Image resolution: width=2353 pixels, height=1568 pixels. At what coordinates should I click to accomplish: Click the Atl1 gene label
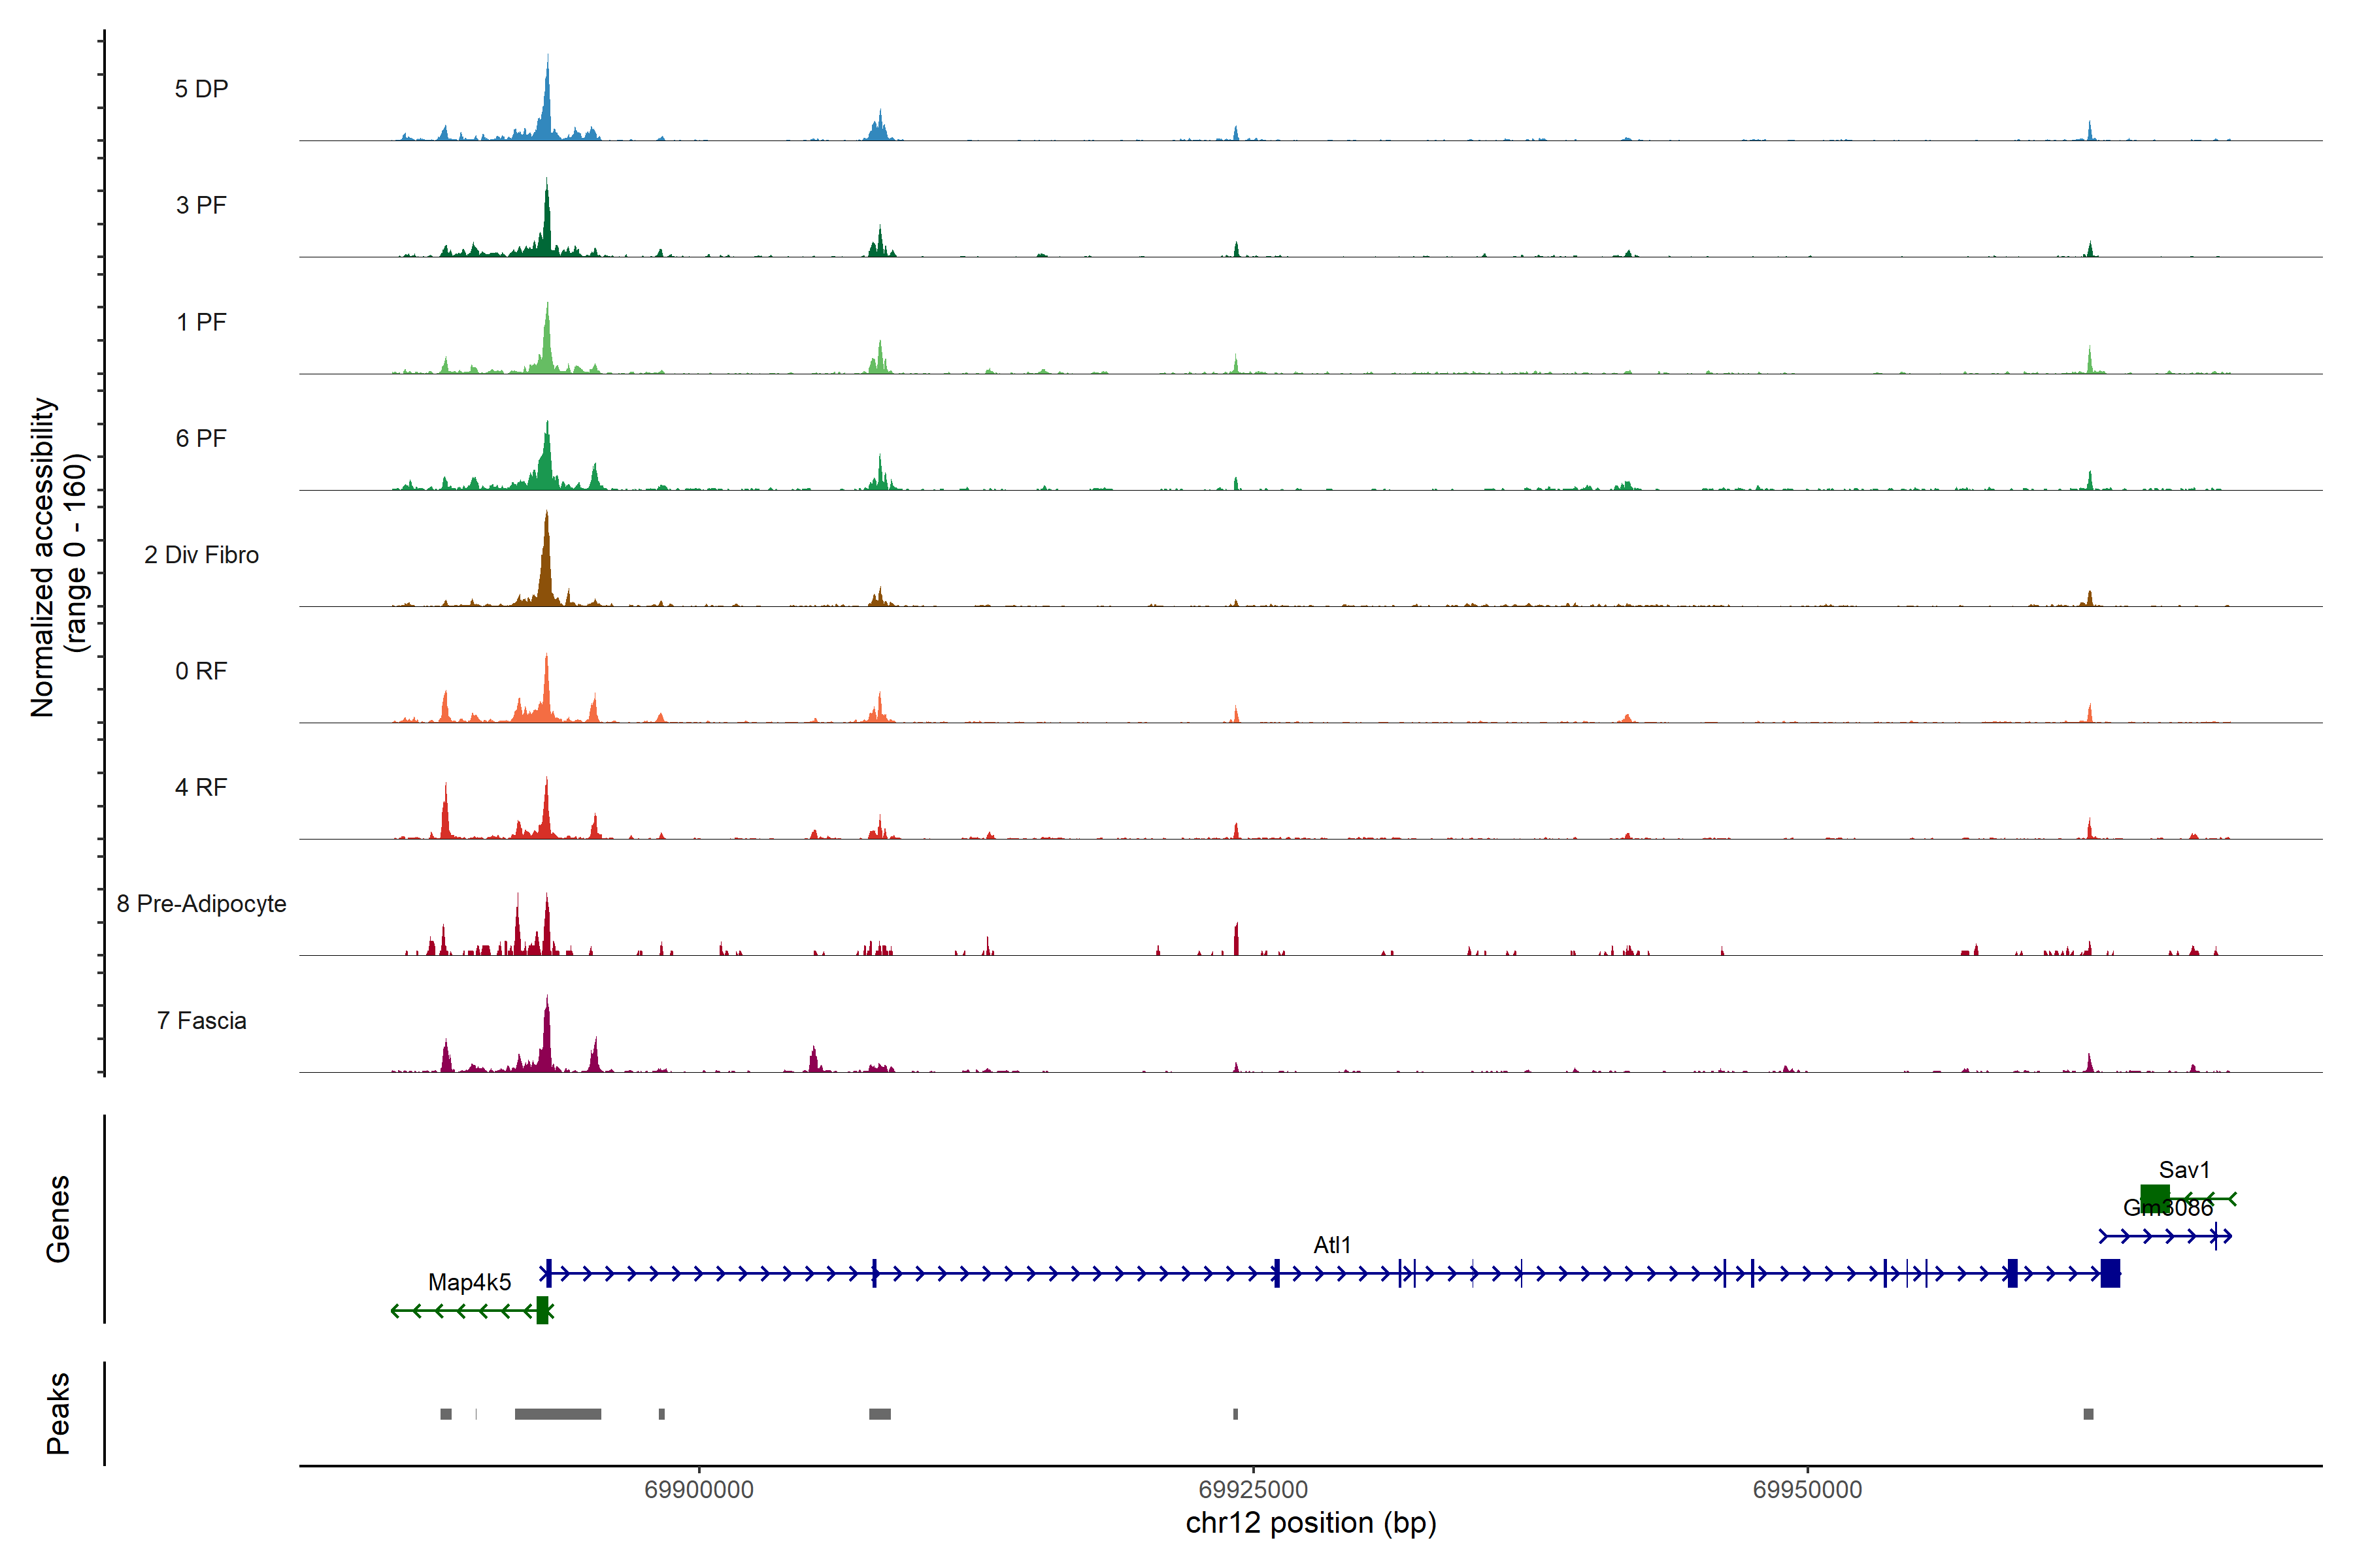[x=1331, y=1245]
